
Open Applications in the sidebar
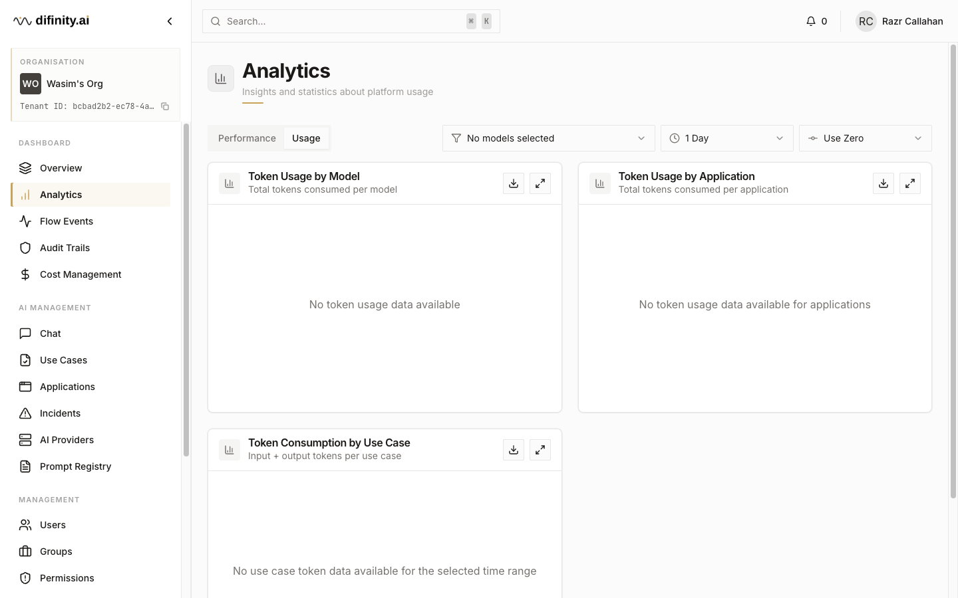(90, 387)
